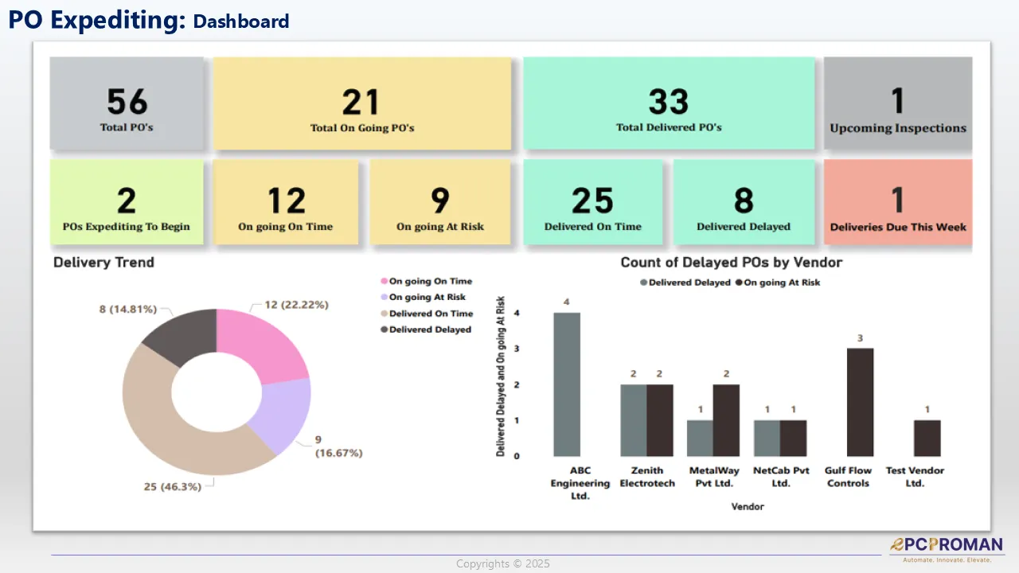Click the Upcoming Inspections card
This screenshot has height=573, width=1019.
(x=898, y=103)
